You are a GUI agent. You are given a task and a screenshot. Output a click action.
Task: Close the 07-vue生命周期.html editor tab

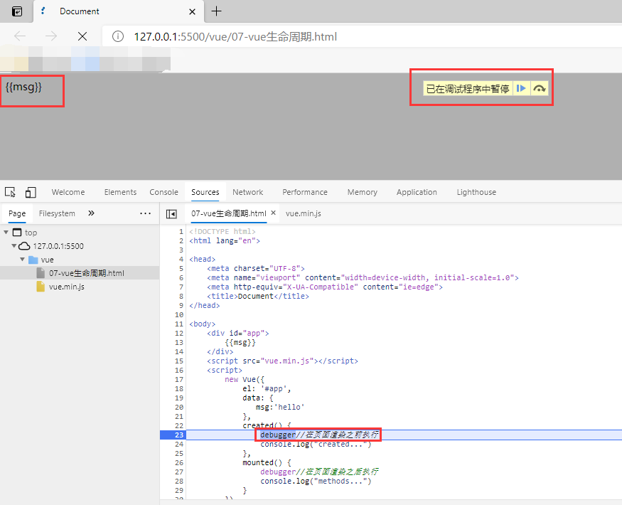273,213
